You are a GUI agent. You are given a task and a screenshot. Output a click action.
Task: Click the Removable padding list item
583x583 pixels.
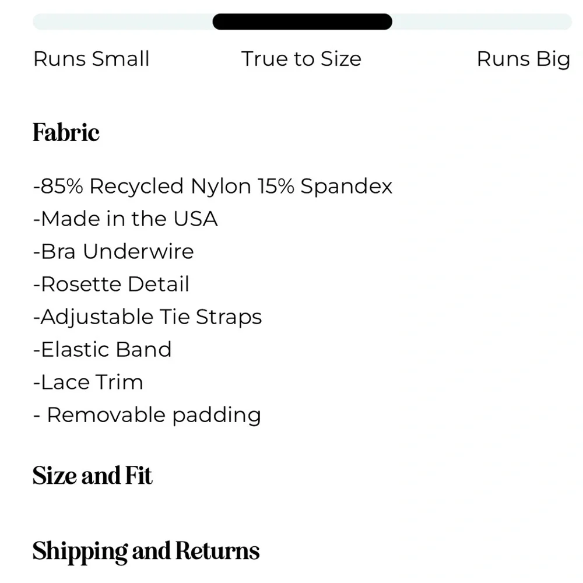pos(146,415)
